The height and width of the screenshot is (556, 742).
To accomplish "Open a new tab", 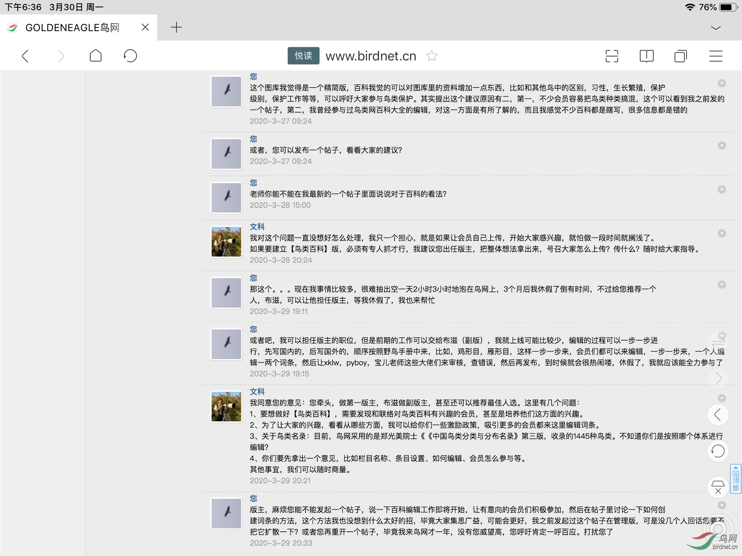I will pos(176,28).
